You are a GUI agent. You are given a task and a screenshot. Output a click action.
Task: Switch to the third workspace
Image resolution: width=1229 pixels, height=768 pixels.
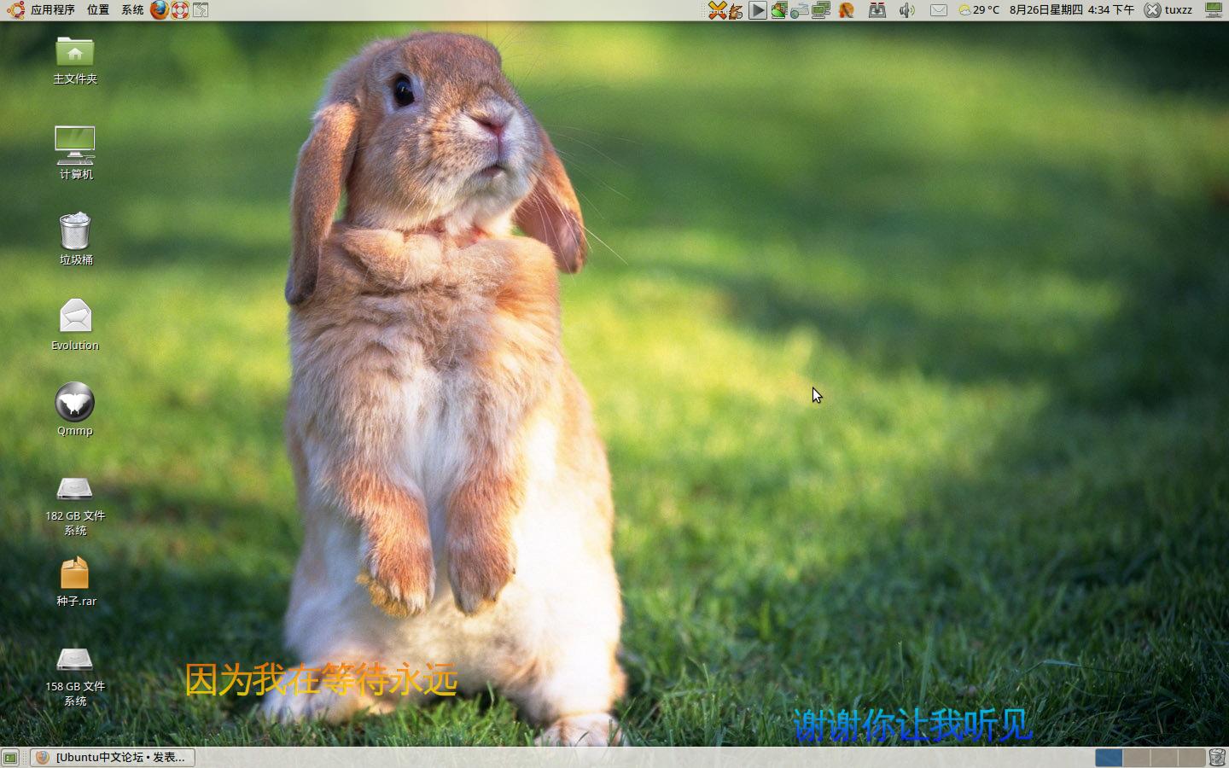(x=1163, y=757)
